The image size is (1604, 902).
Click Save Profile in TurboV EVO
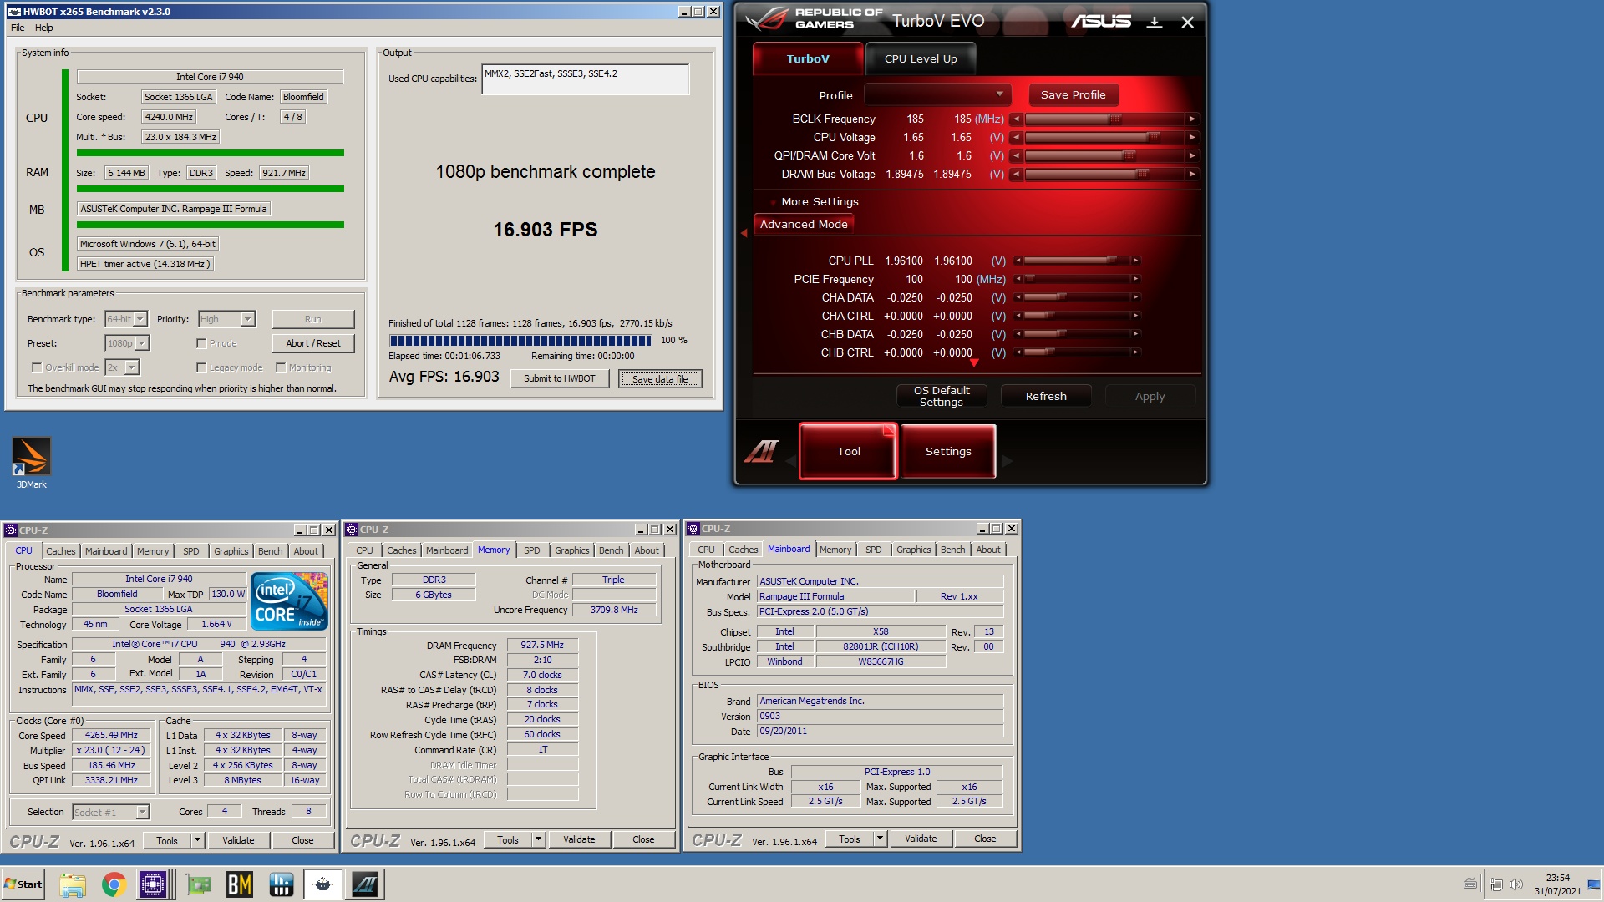(1073, 94)
